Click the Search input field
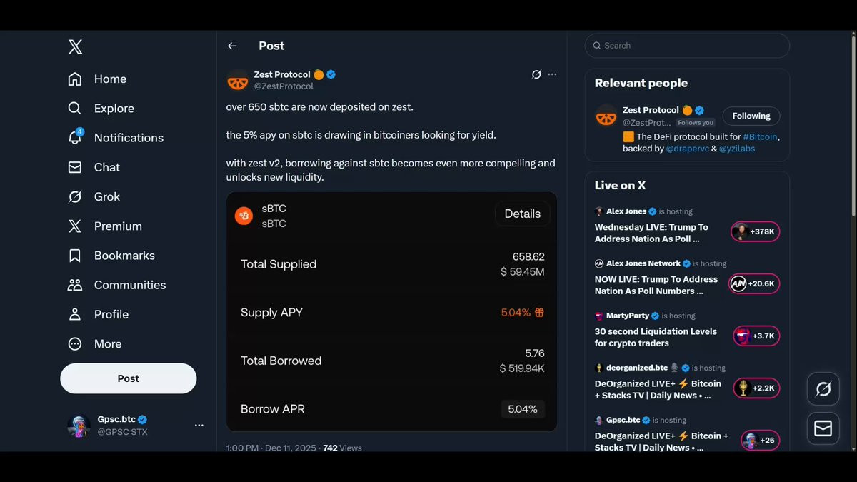The height and width of the screenshot is (482, 857). coord(687,46)
